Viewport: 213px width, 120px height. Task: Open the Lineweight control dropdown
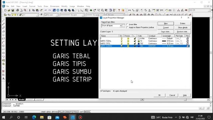(x=104, y=15)
